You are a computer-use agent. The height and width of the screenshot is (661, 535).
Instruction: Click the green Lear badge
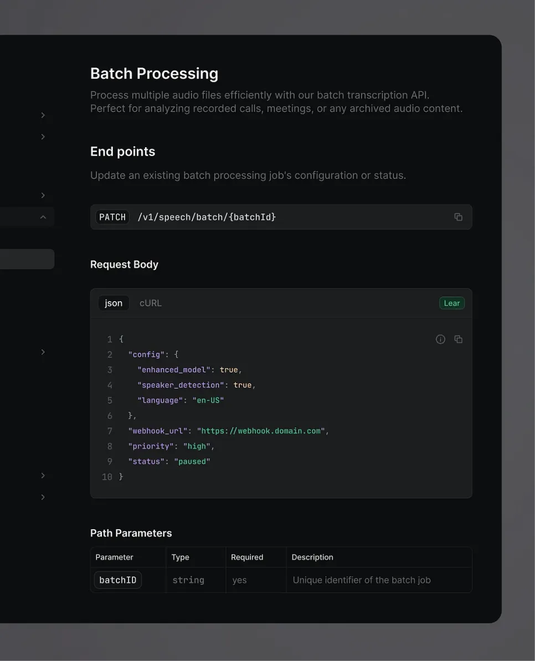point(451,303)
